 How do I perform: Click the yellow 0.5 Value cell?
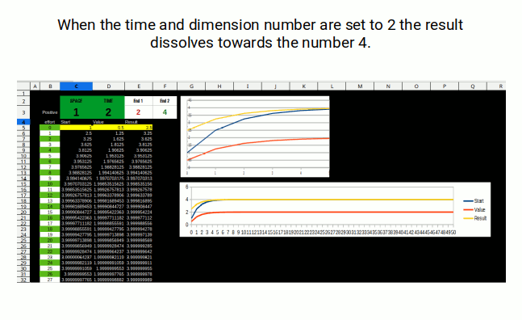click(x=109, y=128)
